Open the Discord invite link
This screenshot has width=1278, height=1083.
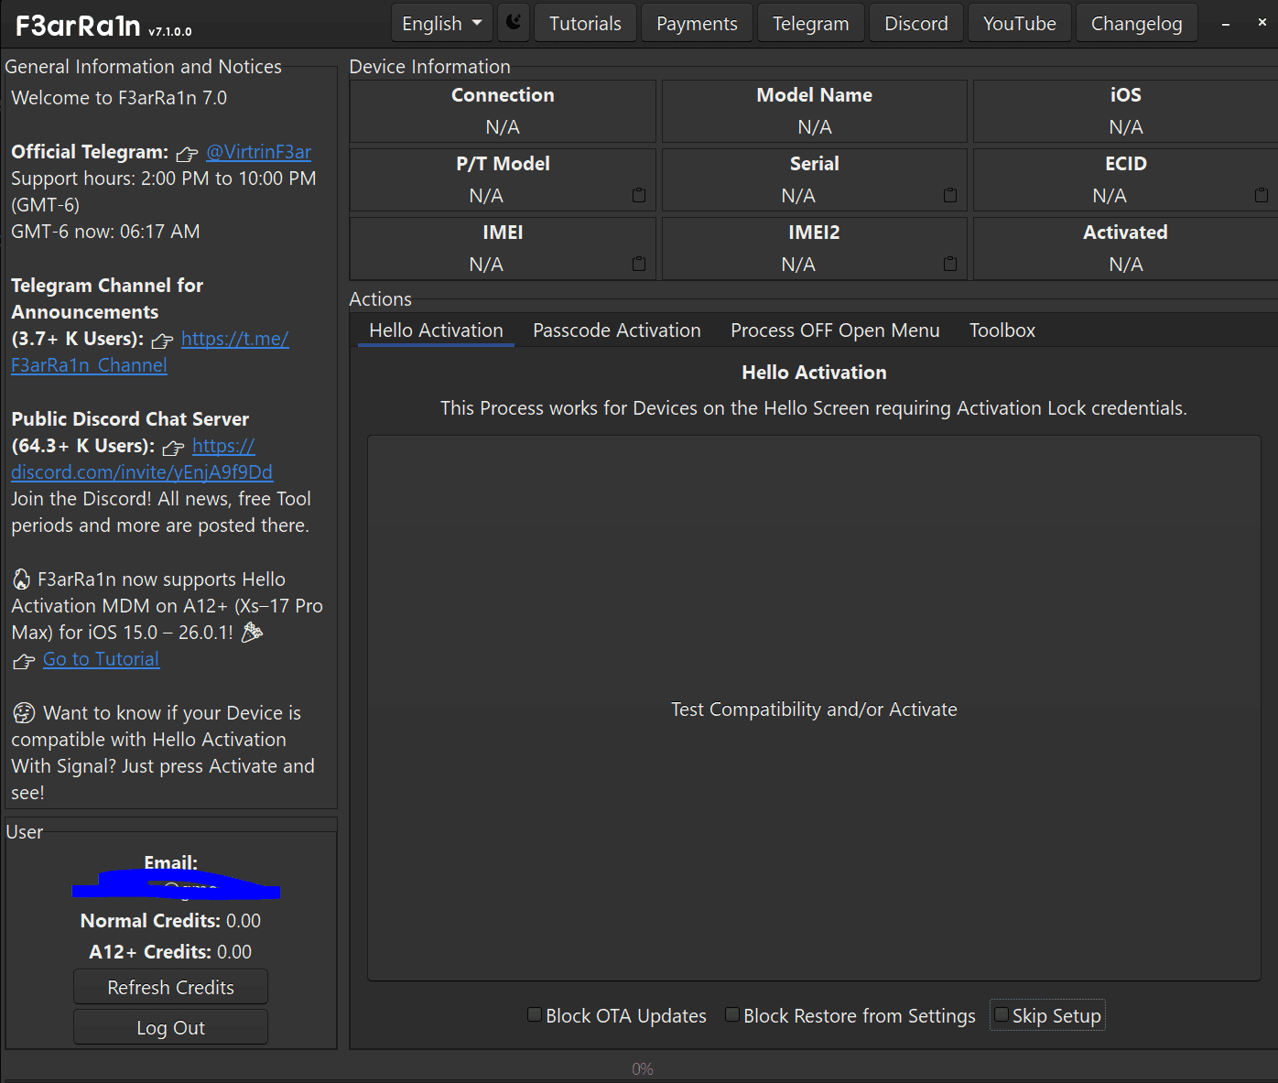click(x=142, y=472)
